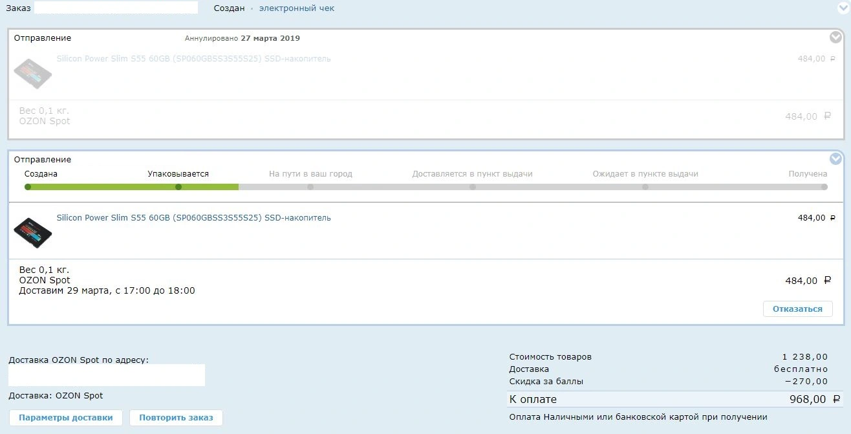This screenshot has width=851, height=434.
Task: Open active Silicon Power Slim S55 product link
Action: click(x=194, y=218)
